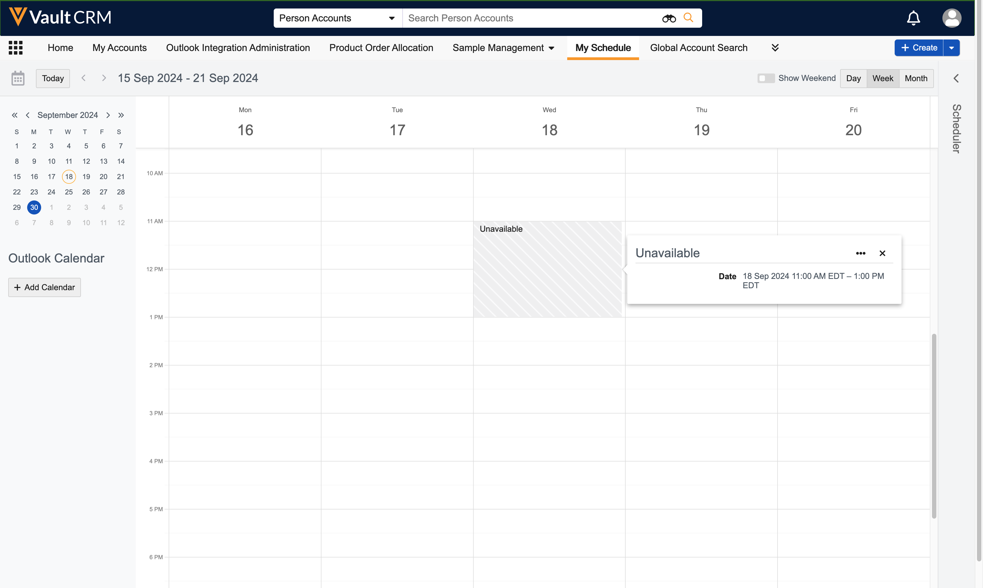
Task: Open the app launcher grid icon
Action: 15,47
